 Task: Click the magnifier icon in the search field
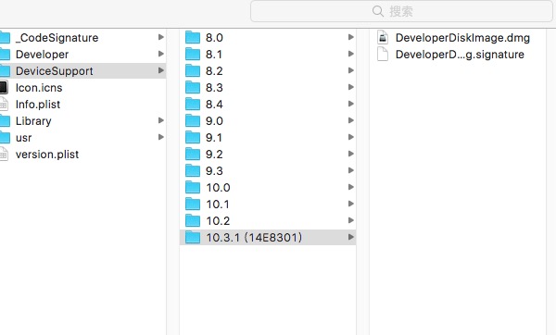(378, 11)
